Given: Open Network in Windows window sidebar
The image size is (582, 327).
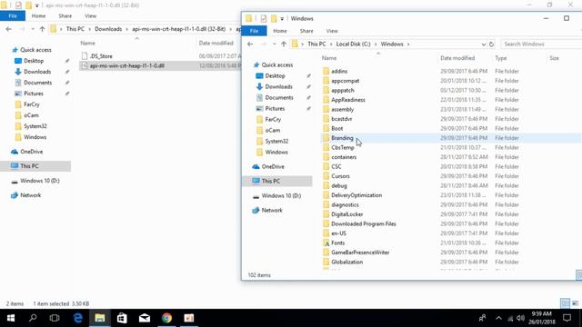Looking at the screenshot, I should pyautogui.click(x=272, y=210).
